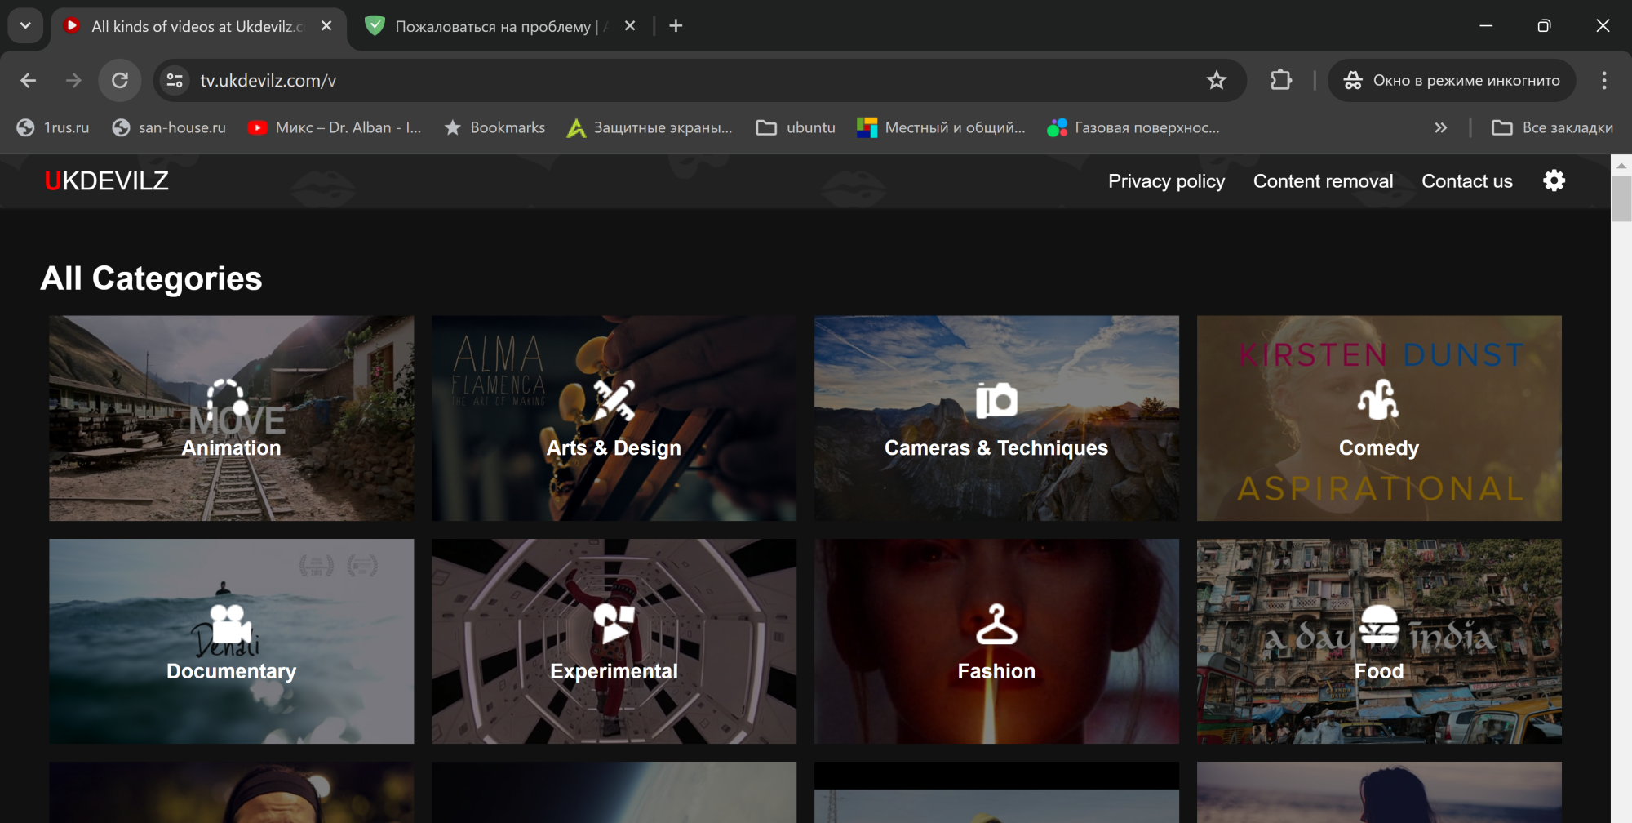The width and height of the screenshot is (1632, 823).
Task: Click the address bar showing tv.ukdevilz.com/v
Action: click(x=653, y=80)
